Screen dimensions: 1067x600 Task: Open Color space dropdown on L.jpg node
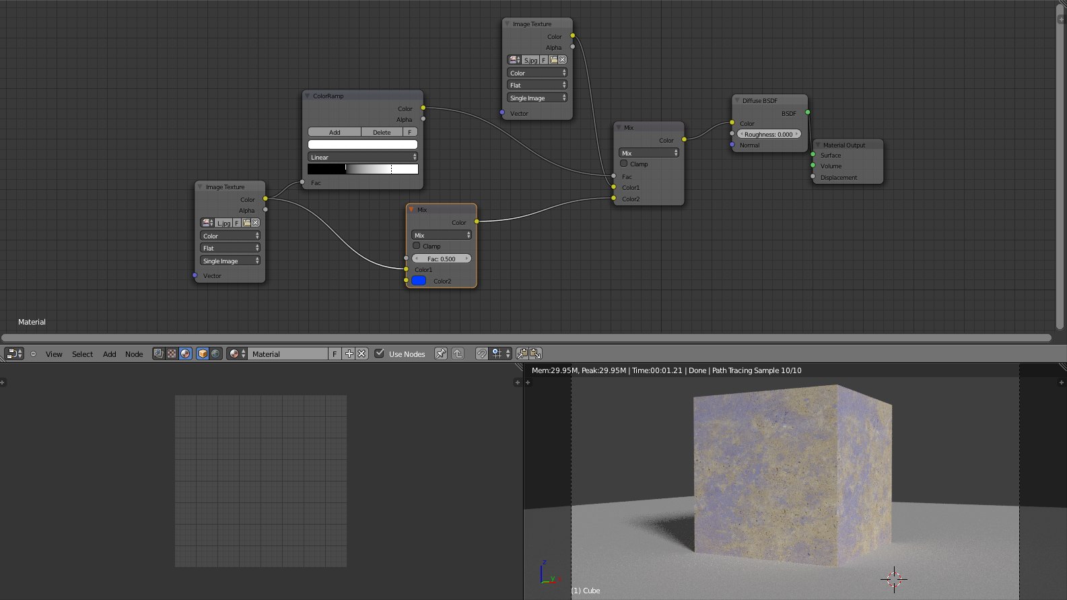(x=230, y=236)
